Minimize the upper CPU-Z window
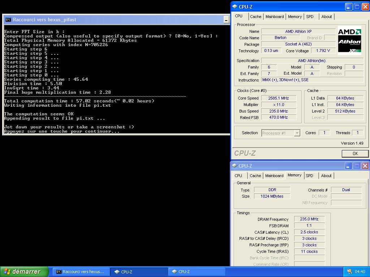Screen dimensions: 370x277 point(349,6)
